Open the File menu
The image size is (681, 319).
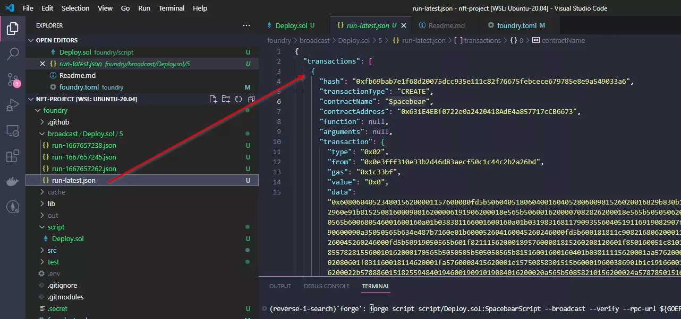point(28,8)
